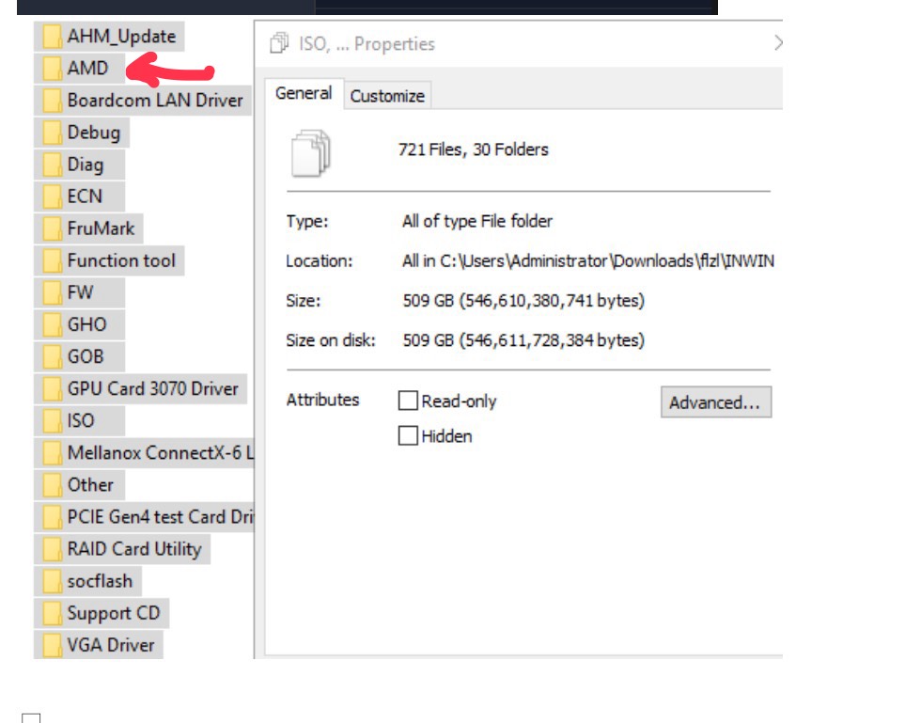Click the AMD folder icon

pos(51,69)
